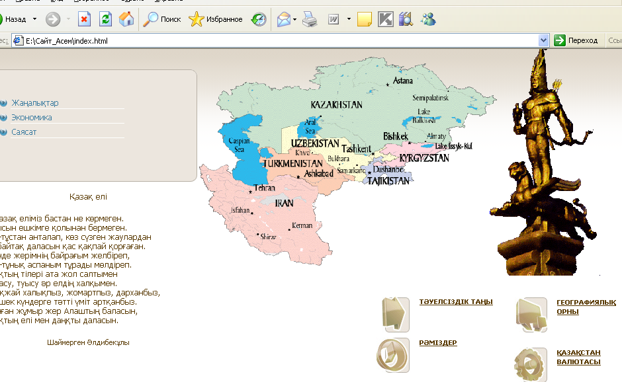Open the ТӘУЕЛСІЗДІК ТАҢЫ link
Image resolution: width=622 pixels, height=382 pixels.
click(456, 301)
